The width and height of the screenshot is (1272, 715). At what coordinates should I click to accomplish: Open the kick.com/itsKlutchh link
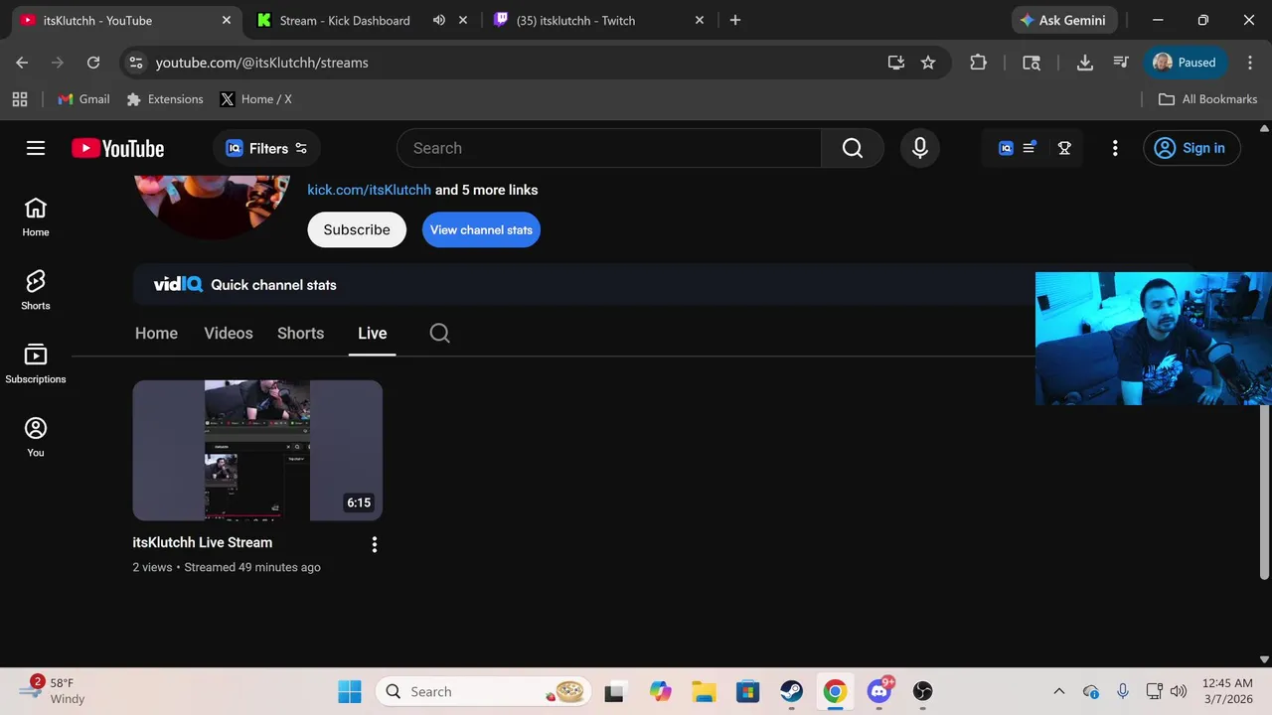pos(369,190)
